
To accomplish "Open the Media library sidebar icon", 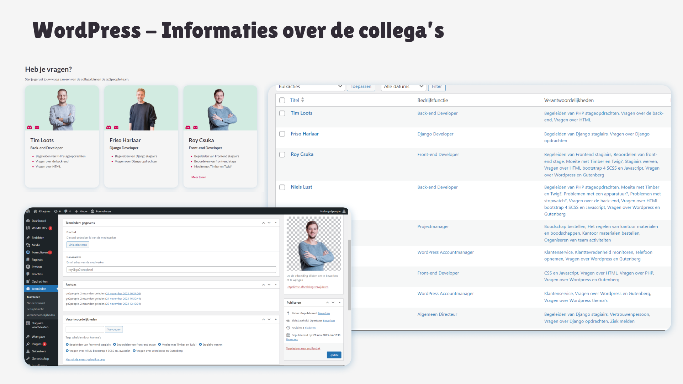I will pos(28,245).
